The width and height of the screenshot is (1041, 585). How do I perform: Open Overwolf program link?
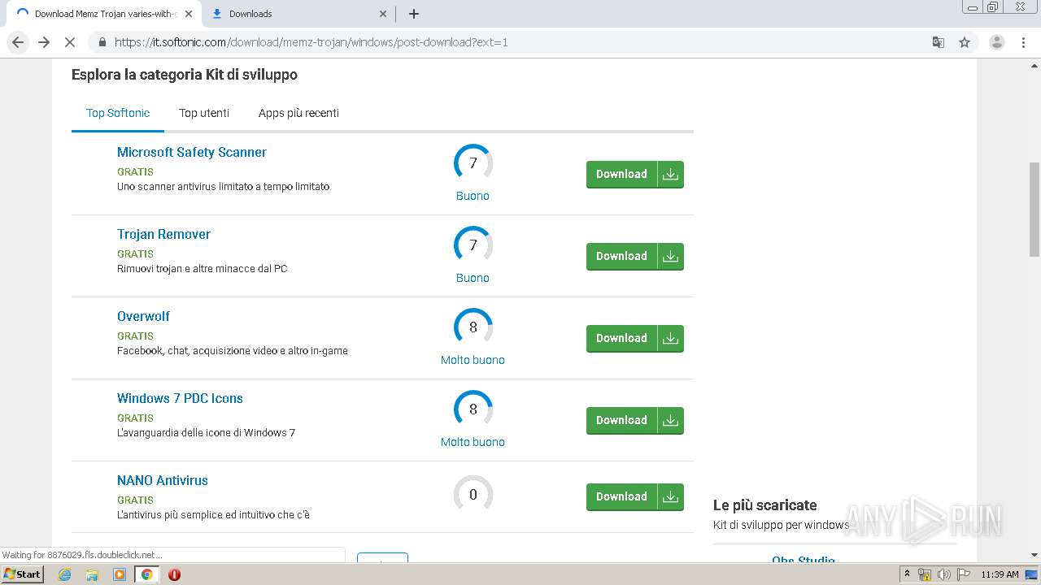tap(143, 316)
